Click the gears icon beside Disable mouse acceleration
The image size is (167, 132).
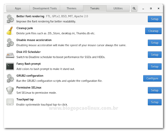pos(10,43)
